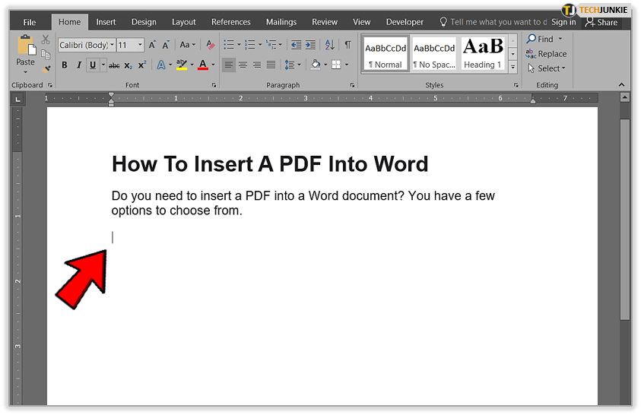Toggle Italic formatting
The image size is (641, 415).
78,66
